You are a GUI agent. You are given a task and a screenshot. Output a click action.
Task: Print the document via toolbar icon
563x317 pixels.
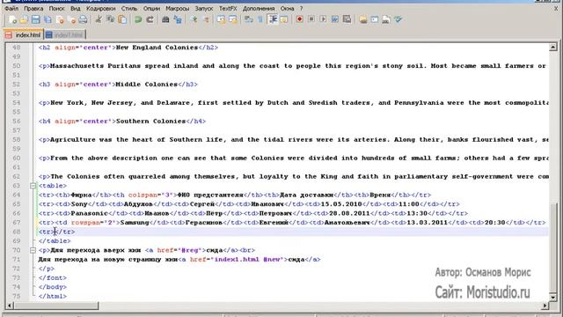[x=83, y=19]
